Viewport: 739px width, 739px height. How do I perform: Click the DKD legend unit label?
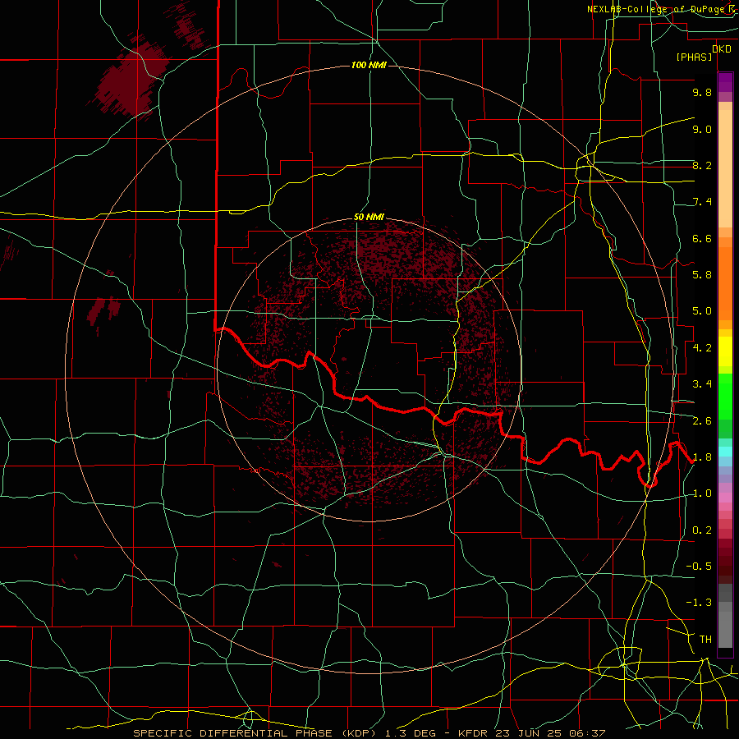pyautogui.click(x=722, y=49)
